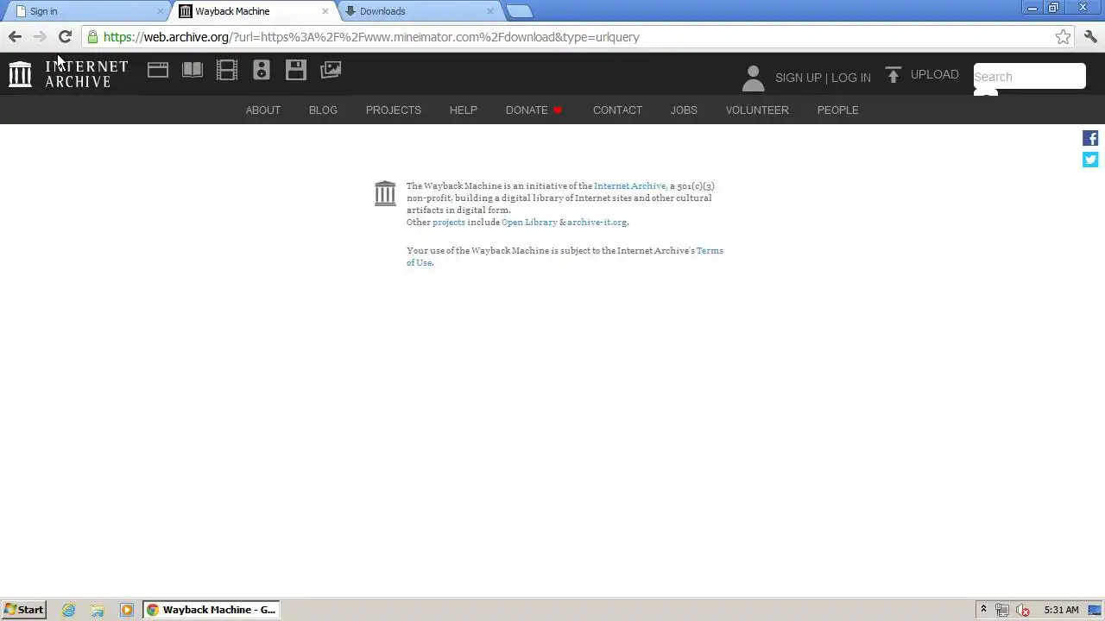Bookmark page with star icon
This screenshot has width=1105, height=621.
1063,37
